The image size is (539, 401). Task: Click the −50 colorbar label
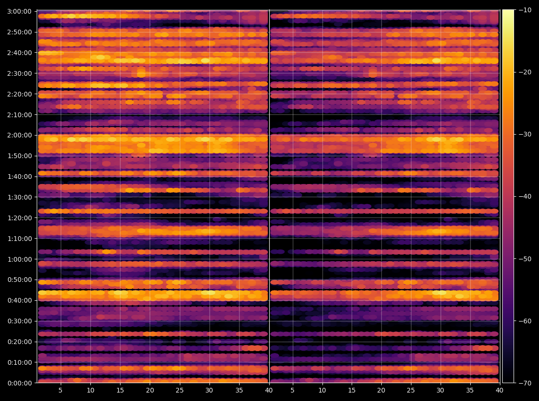525,259
